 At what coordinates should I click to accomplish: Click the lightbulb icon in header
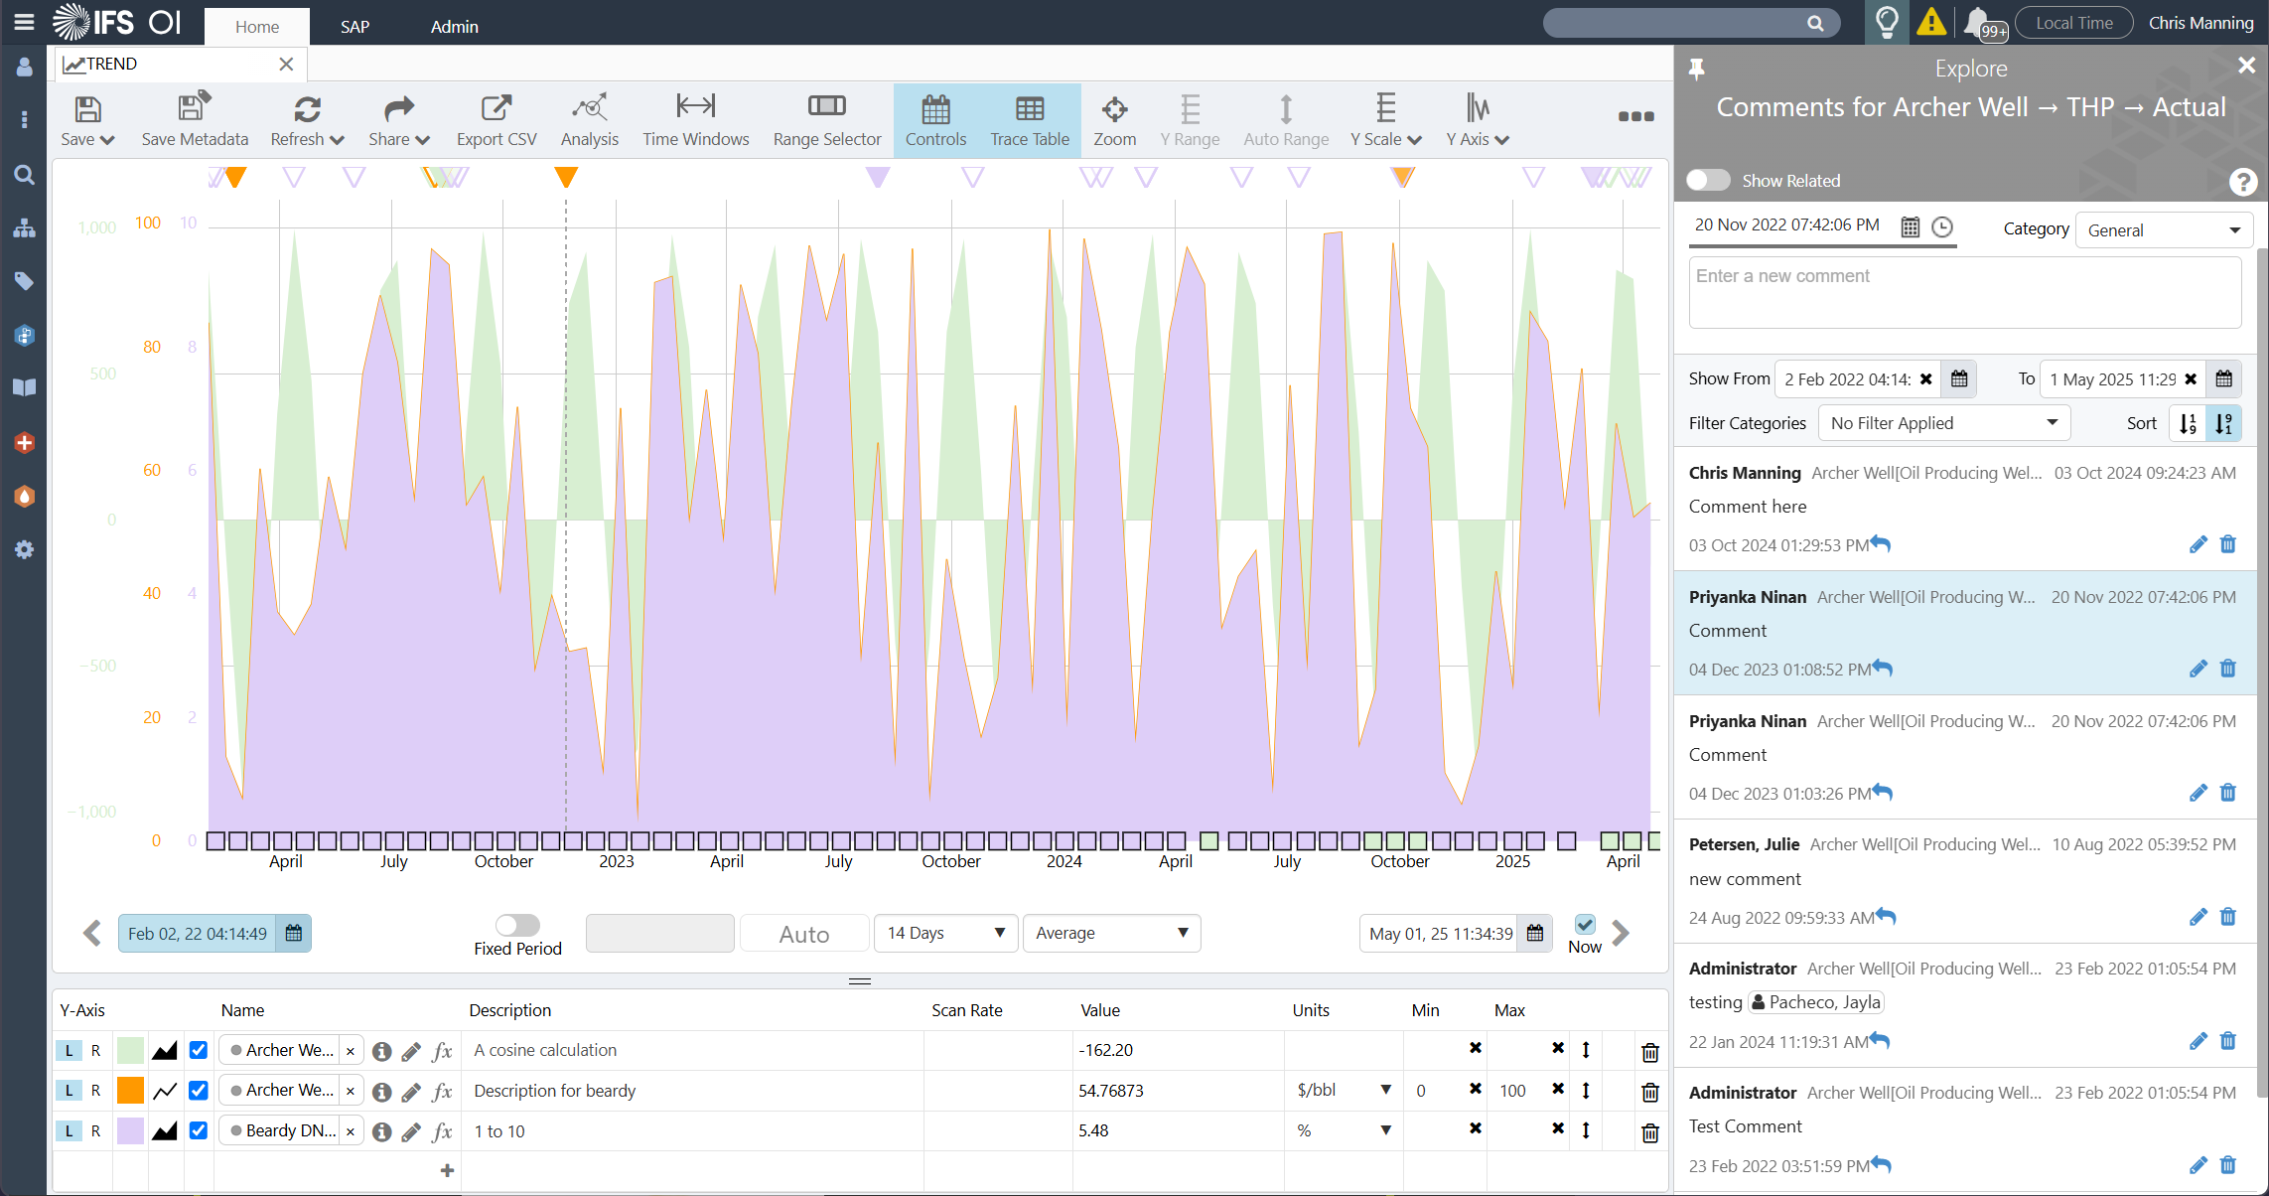tap(1887, 22)
